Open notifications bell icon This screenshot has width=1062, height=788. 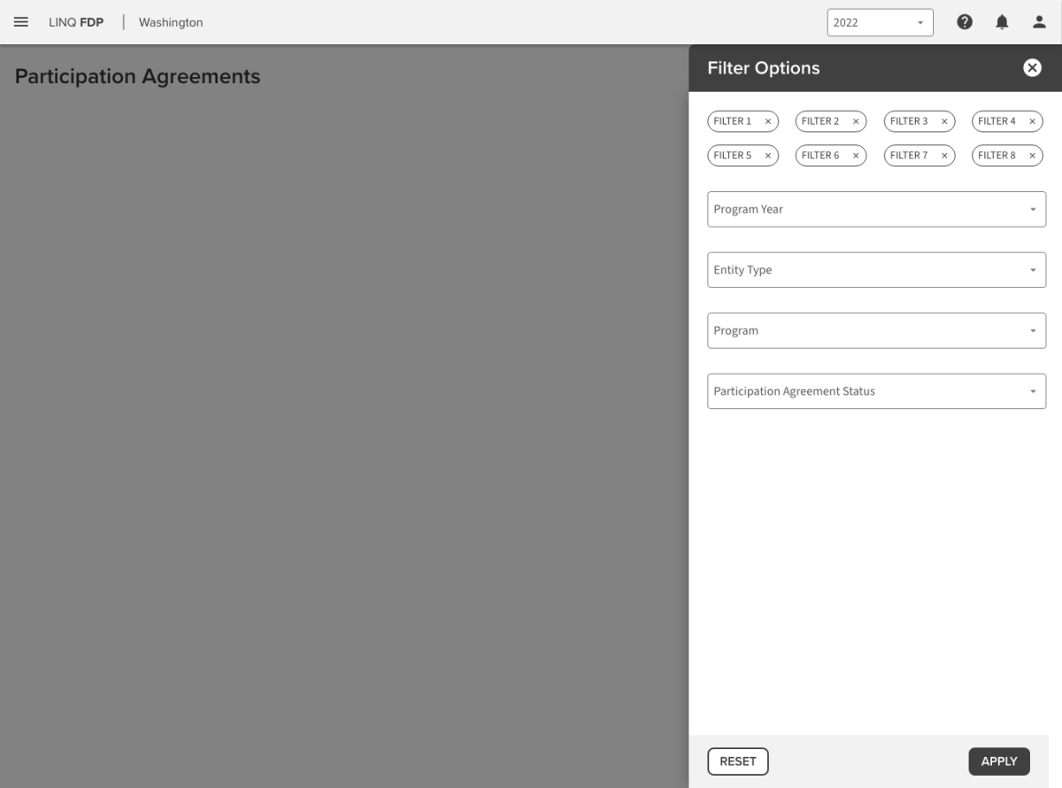click(1002, 22)
